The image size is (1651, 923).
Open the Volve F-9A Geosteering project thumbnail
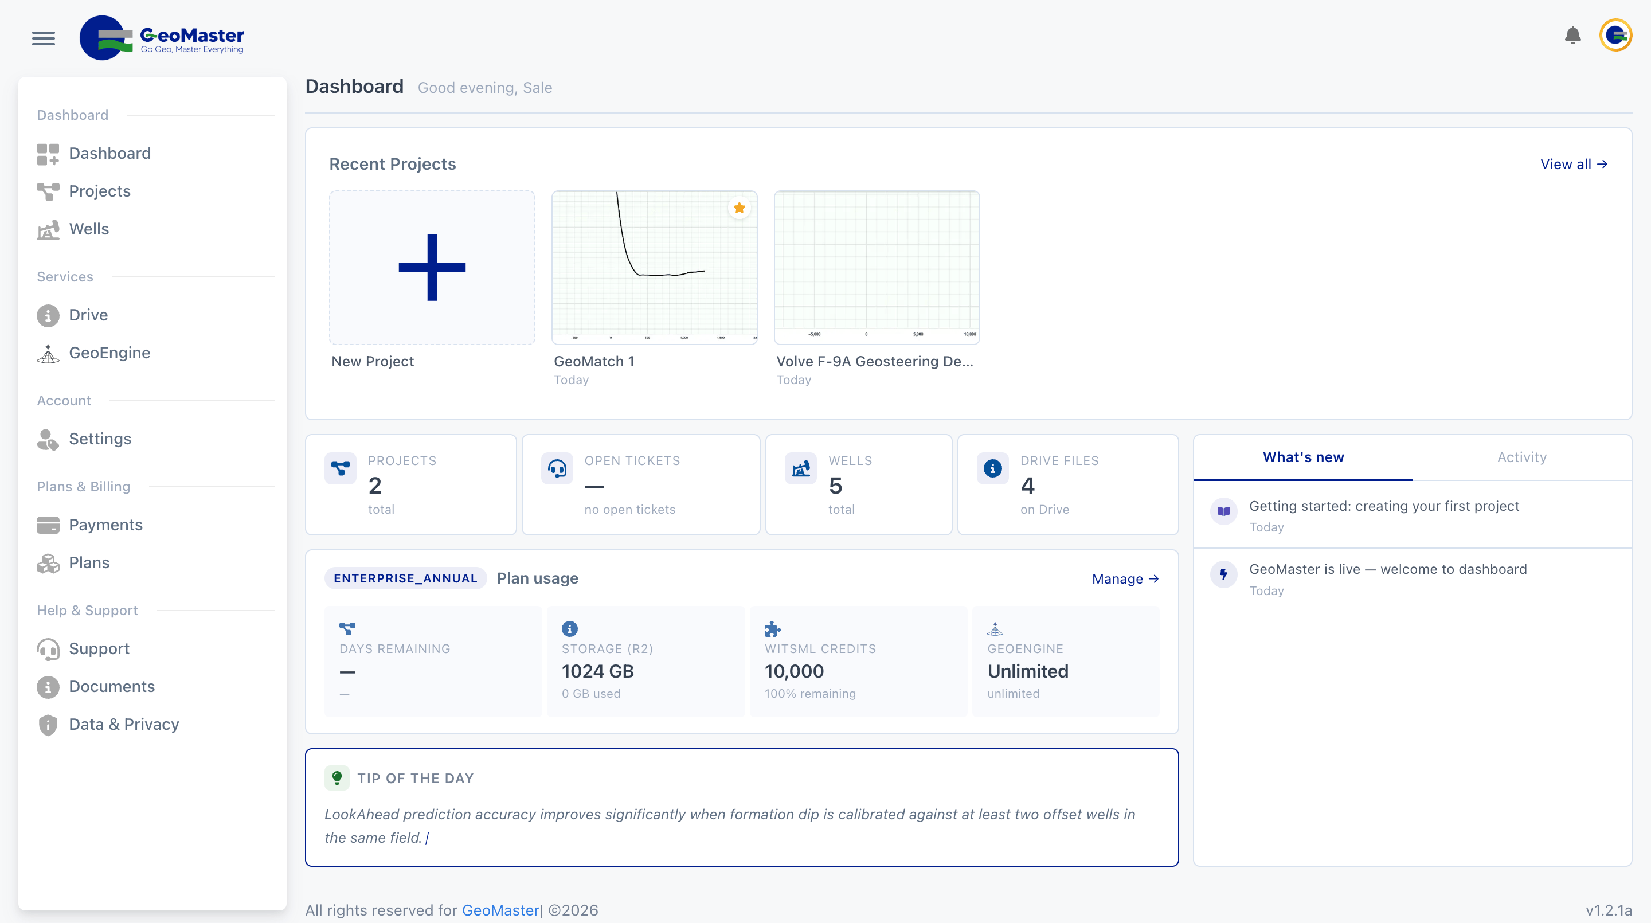click(877, 267)
